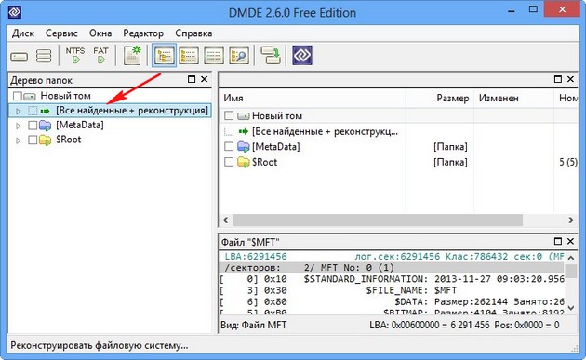
Task: Click the notepad with green star icon
Action: 132,55
